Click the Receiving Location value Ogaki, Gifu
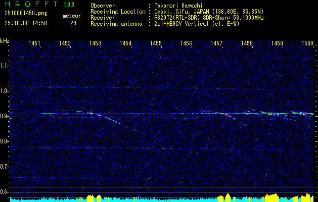The width and height of the screenshot is (318, 202). tap(208, 12)
